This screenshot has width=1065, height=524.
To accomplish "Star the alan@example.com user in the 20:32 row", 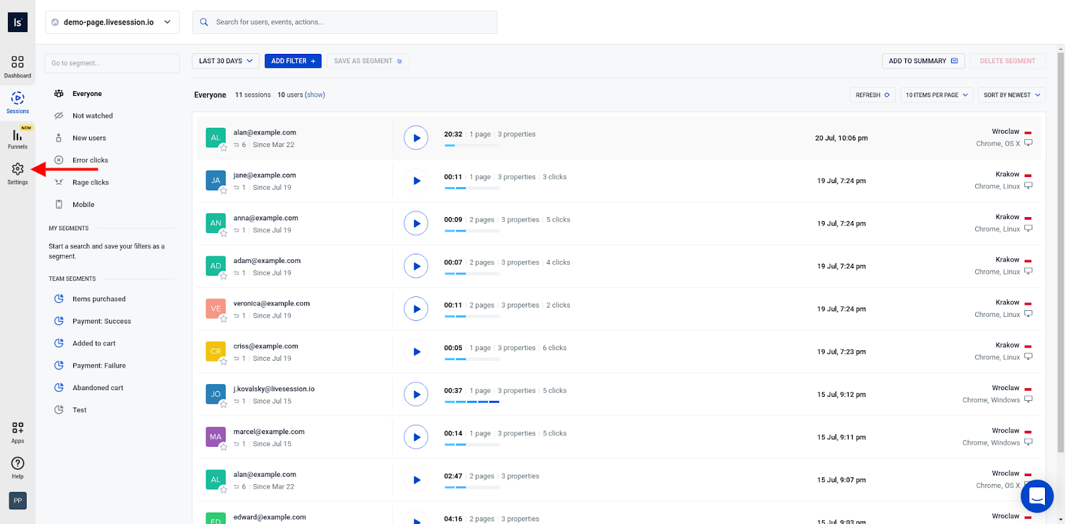I will pos(224,148).
